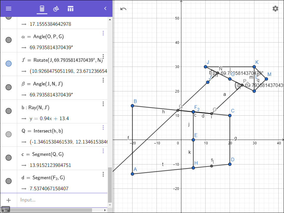The height and width of the screenshot is (213, 284).
Task: Select point A in the graph
Action: tap(133, 174)
